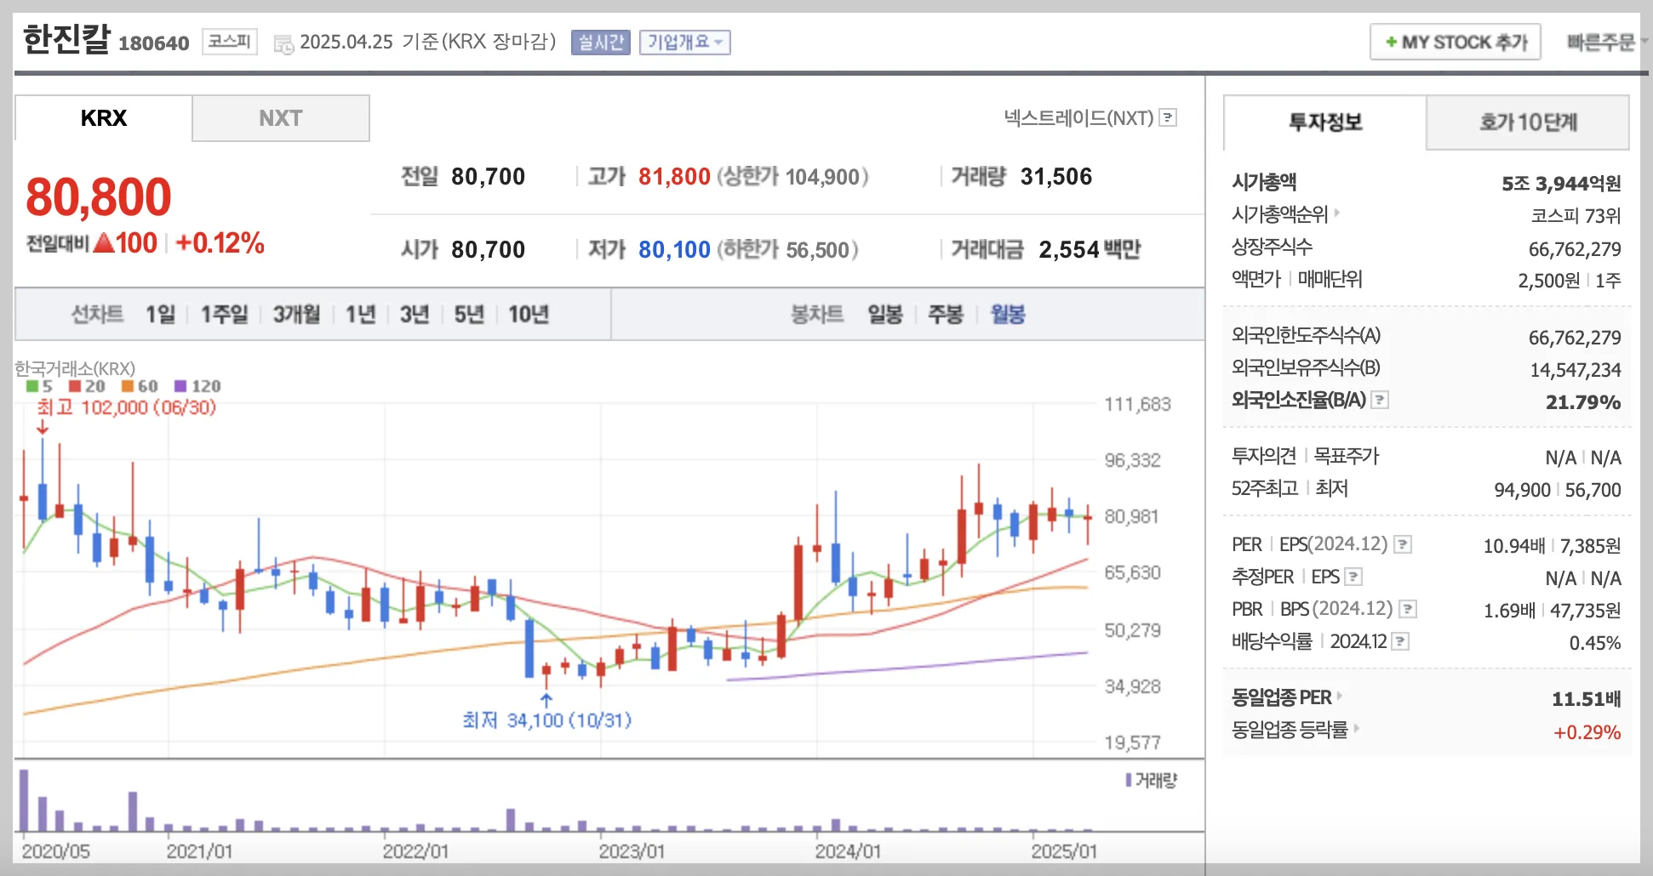Select the 3년 line chart period
The image size is (1653, 876).
pyautogui.click(x=415, y=315)
